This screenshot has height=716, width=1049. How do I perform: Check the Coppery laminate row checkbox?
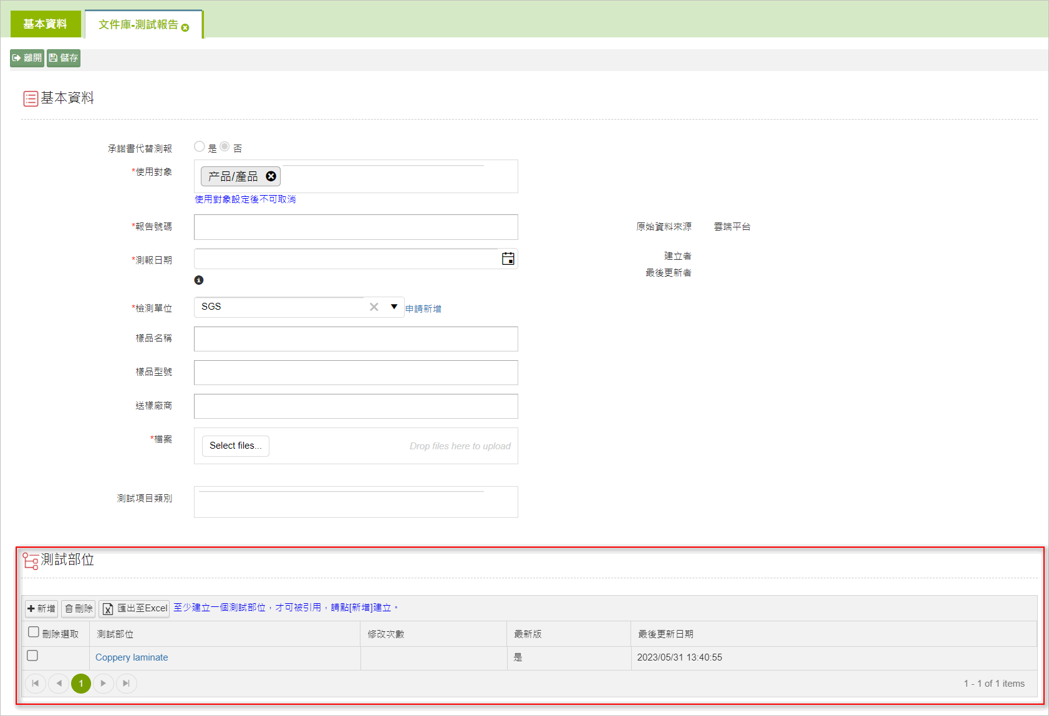32,656
